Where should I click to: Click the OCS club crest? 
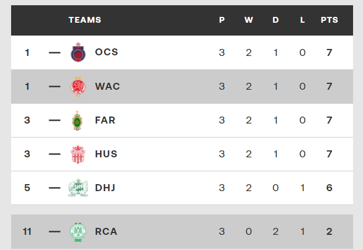[x=78, y=52]
